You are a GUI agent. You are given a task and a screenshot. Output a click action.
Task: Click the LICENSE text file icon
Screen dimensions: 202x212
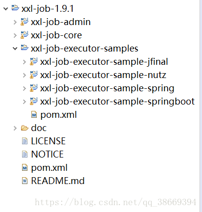(25, 141)
